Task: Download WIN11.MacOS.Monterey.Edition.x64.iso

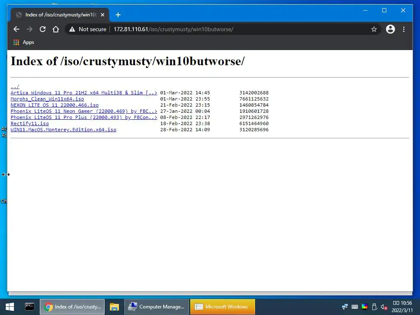Action: (x=64, y=130)
